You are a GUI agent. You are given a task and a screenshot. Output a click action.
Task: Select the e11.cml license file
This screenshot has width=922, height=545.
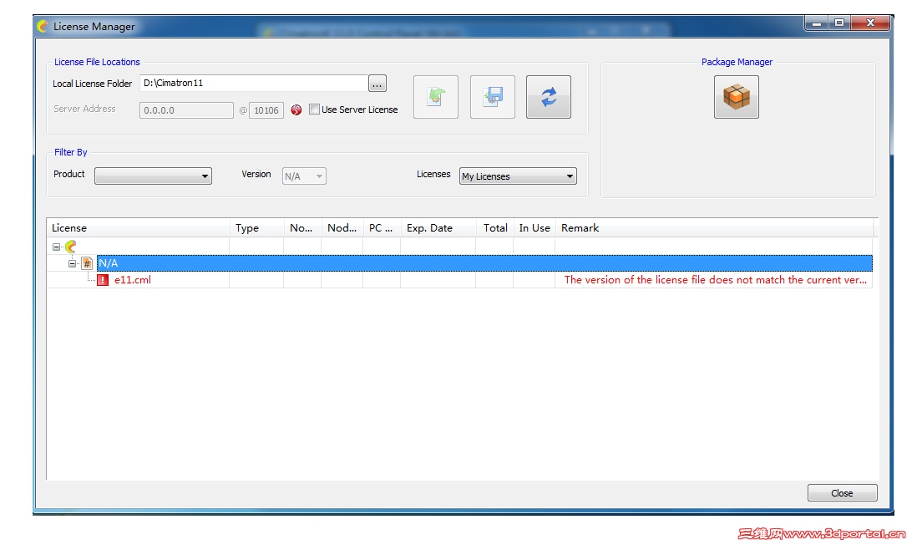[x=132, y=280]
